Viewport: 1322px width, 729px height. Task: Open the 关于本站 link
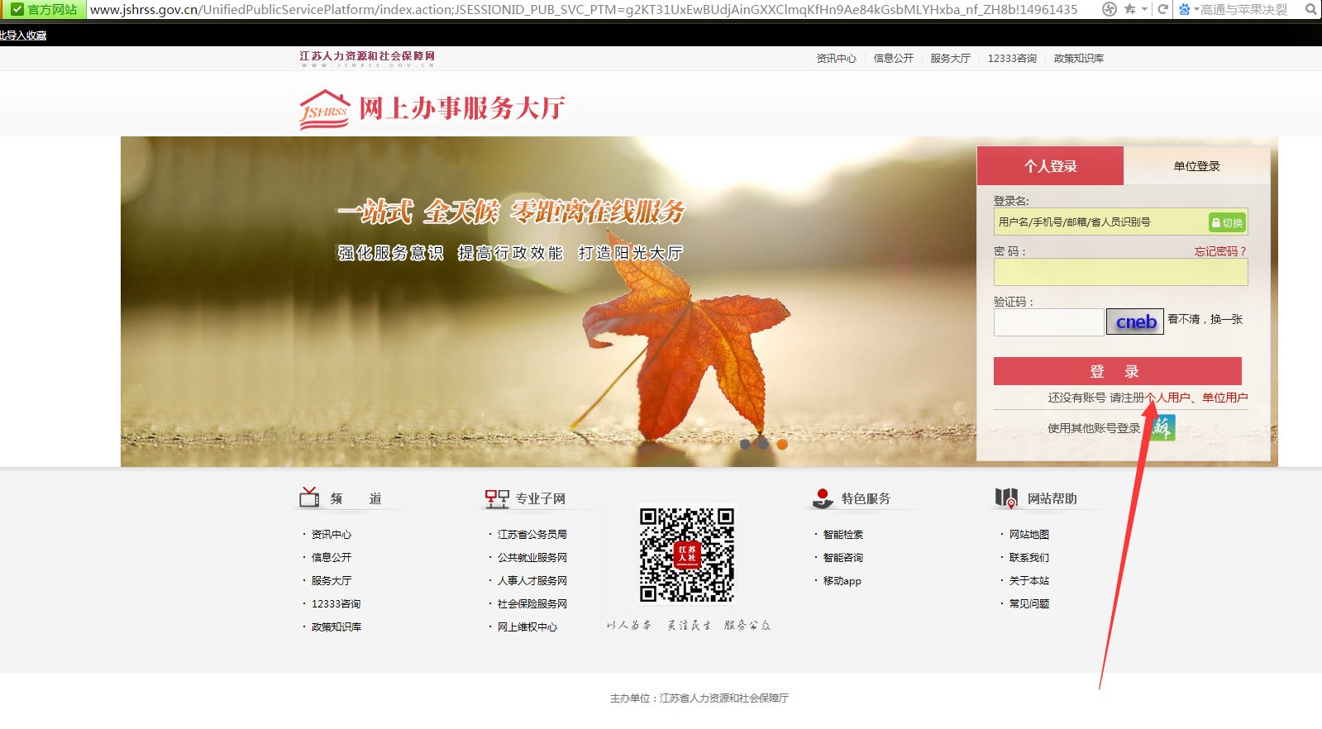tap(1028, 581)
